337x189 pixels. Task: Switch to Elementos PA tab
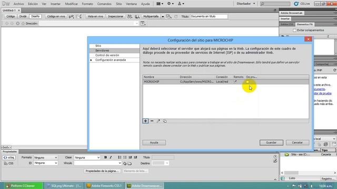click(305, 25)
